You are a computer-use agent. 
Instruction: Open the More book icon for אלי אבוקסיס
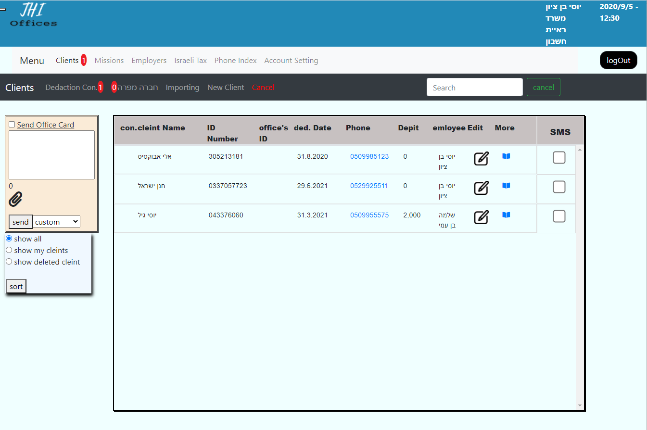click(506, 156)
